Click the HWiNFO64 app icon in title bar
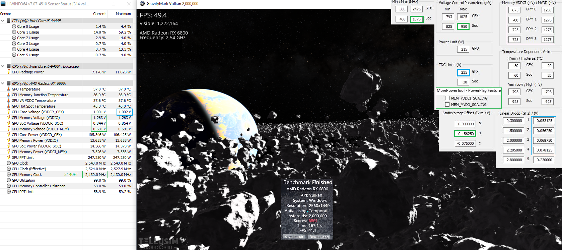562x250 pixels. 3,4
